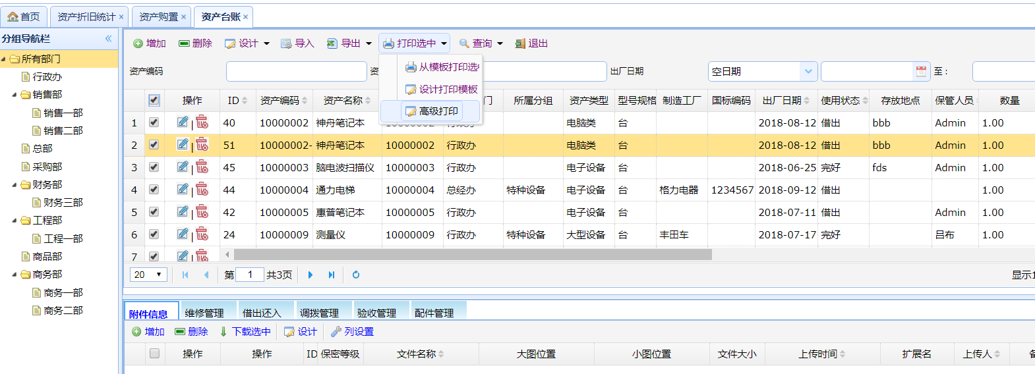Collapse the 分组导航栏 side panel

pyautogui.click(x=108, y=39)
